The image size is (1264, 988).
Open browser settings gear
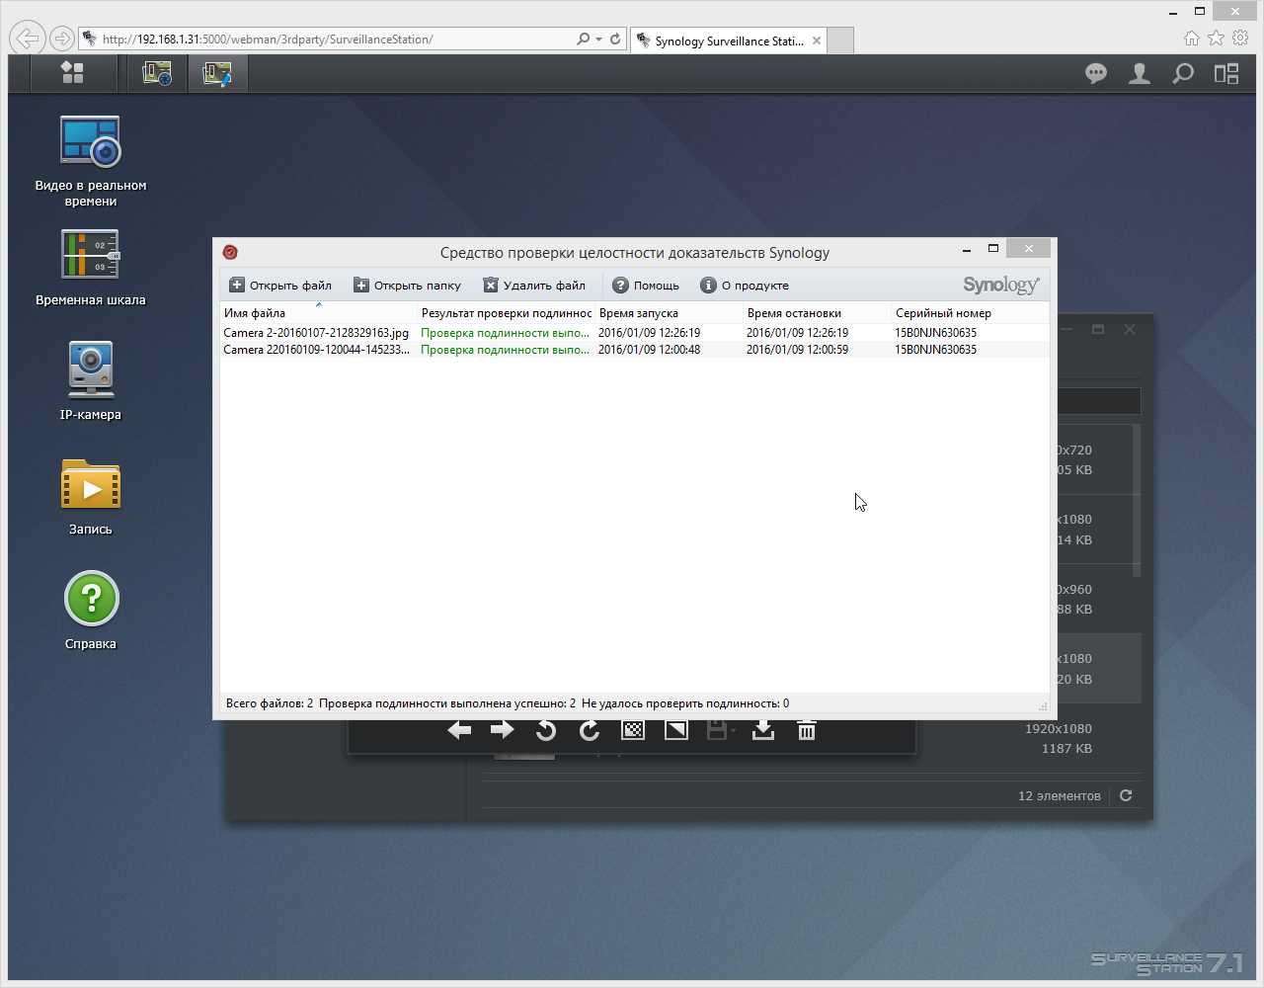(x=1240, y=38)
